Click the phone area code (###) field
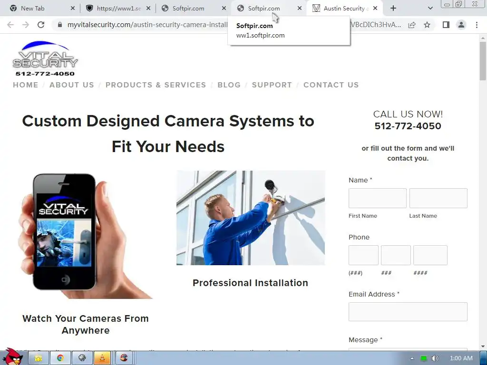This screenshot has height=365, width=487. tap(363, 255)
